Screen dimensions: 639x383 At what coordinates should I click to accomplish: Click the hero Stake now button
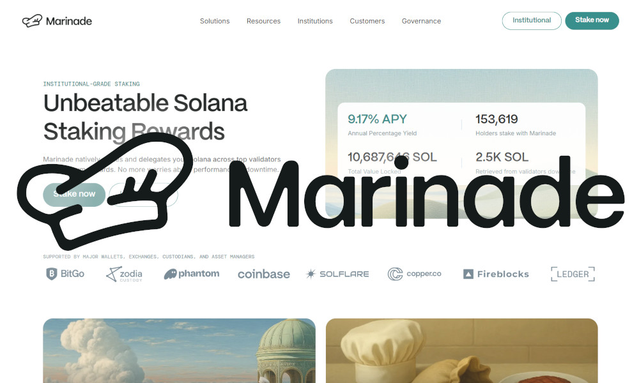[74, 194]
